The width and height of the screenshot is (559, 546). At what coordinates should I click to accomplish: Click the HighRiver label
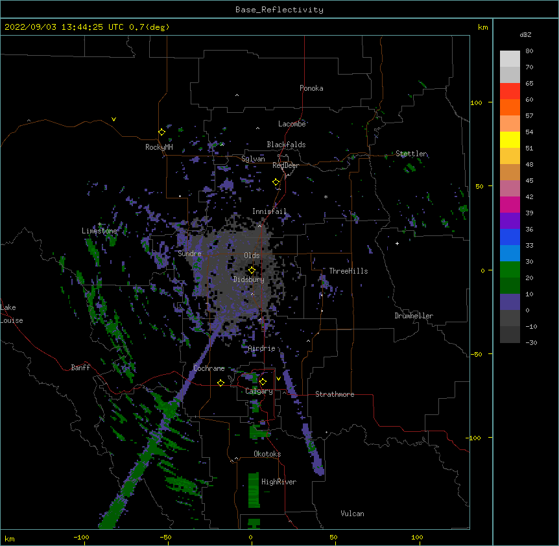coord(279,482)
